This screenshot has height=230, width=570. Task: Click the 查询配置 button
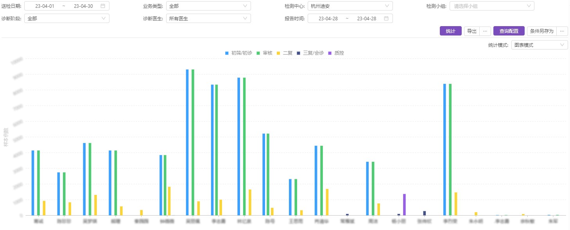(509, 31)
